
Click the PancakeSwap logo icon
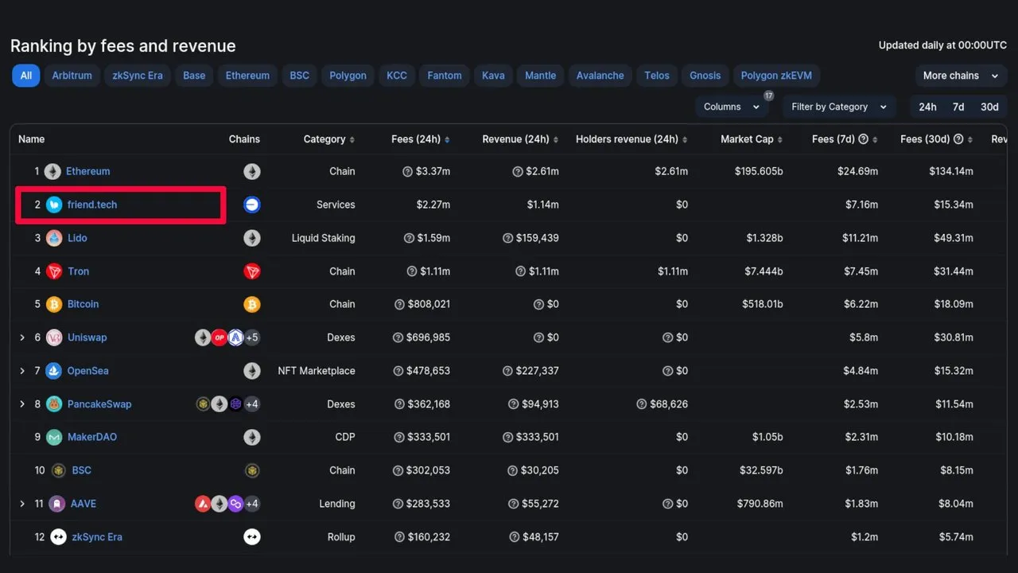54,404
